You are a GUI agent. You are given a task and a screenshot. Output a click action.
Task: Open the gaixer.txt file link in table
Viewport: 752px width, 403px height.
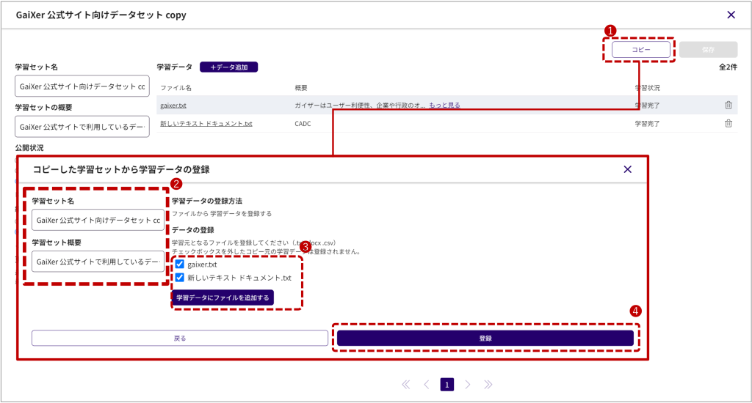point(173,106)
